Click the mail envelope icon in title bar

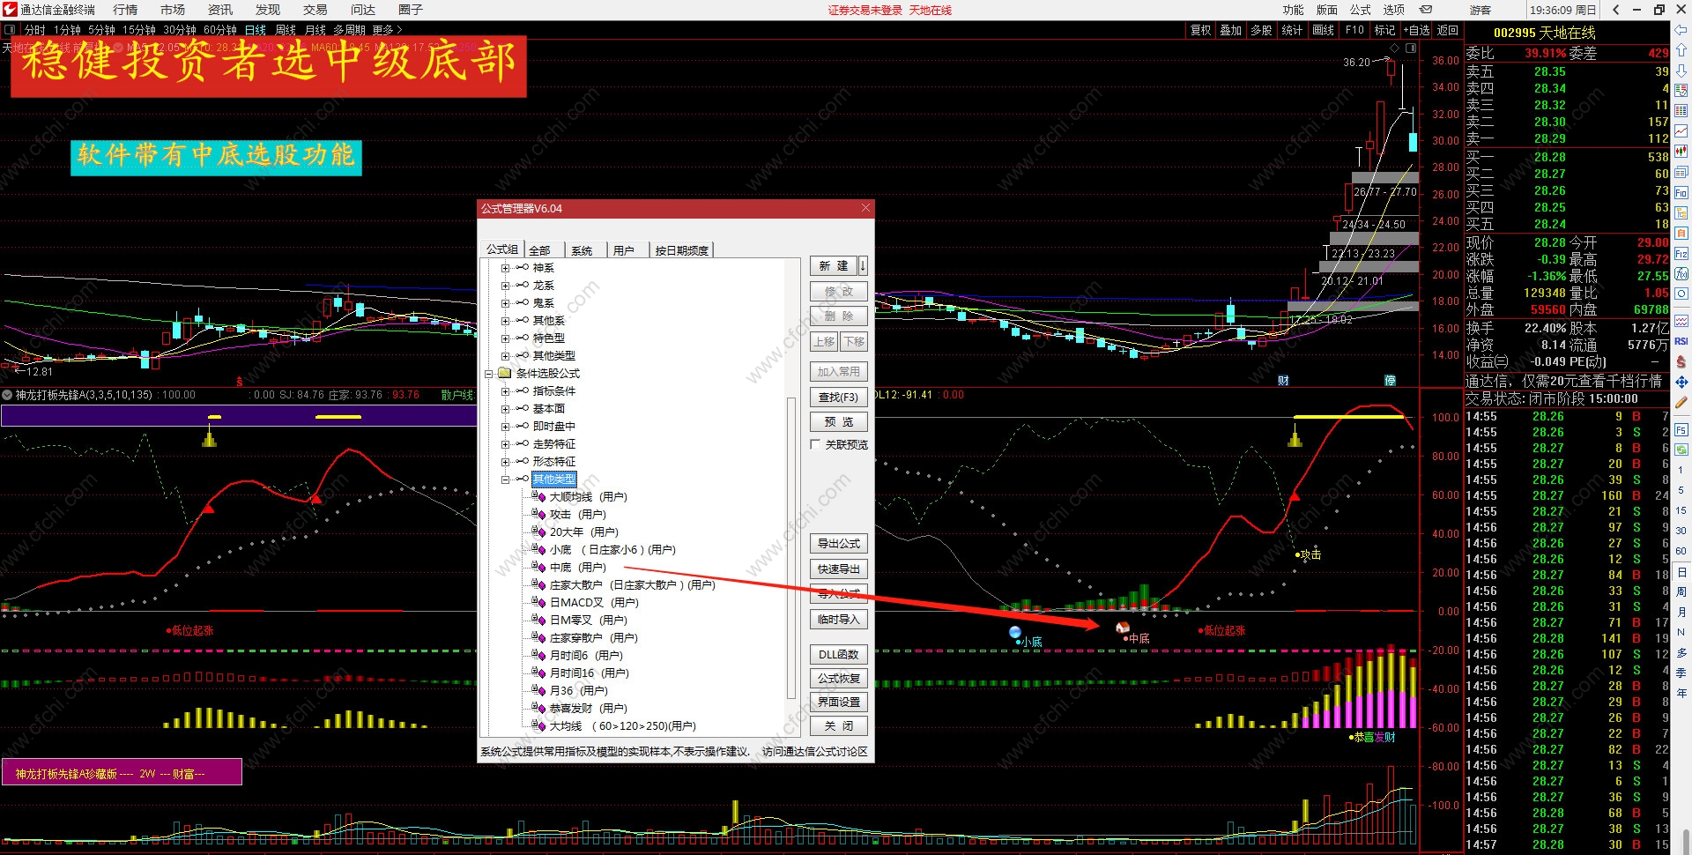click(1426, 10)
